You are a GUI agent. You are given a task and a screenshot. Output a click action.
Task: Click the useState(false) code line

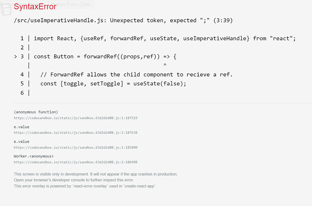[x=113, y=83]
